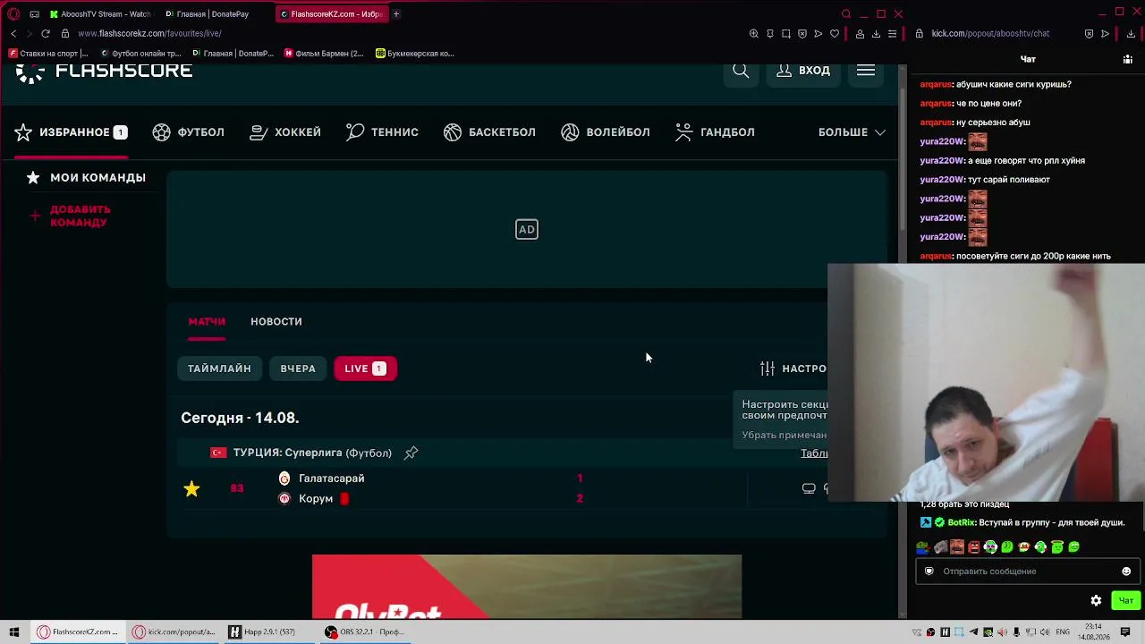This screenshot has height=644, width=1145.
Task: Switch to AbooshTV Stream tab
Action: pos(100,14)
